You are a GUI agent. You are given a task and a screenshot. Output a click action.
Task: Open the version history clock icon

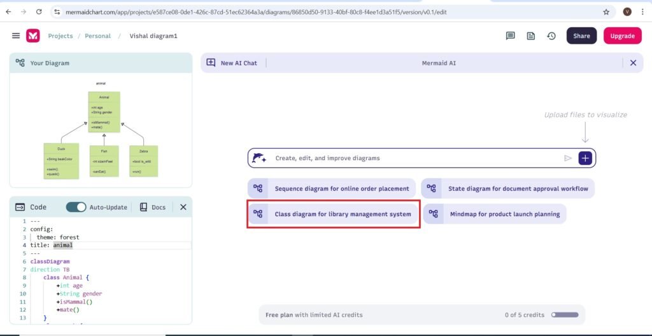point(551,36)
